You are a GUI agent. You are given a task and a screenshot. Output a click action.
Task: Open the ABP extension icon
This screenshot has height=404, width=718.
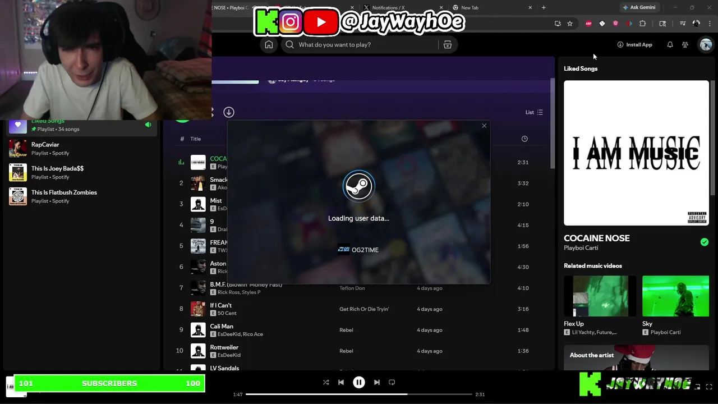588,24
